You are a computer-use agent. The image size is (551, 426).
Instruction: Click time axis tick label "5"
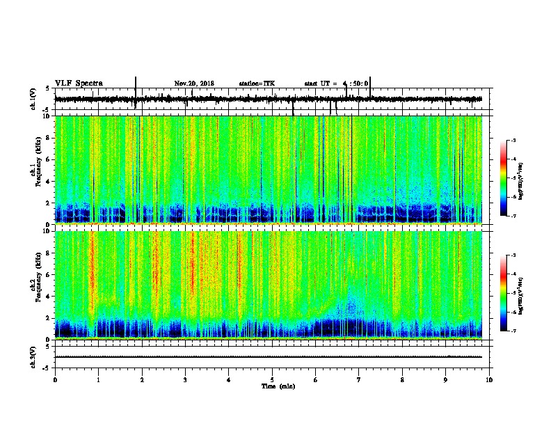click(272, 379)
